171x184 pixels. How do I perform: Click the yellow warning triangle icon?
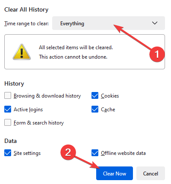pos(22,52)
